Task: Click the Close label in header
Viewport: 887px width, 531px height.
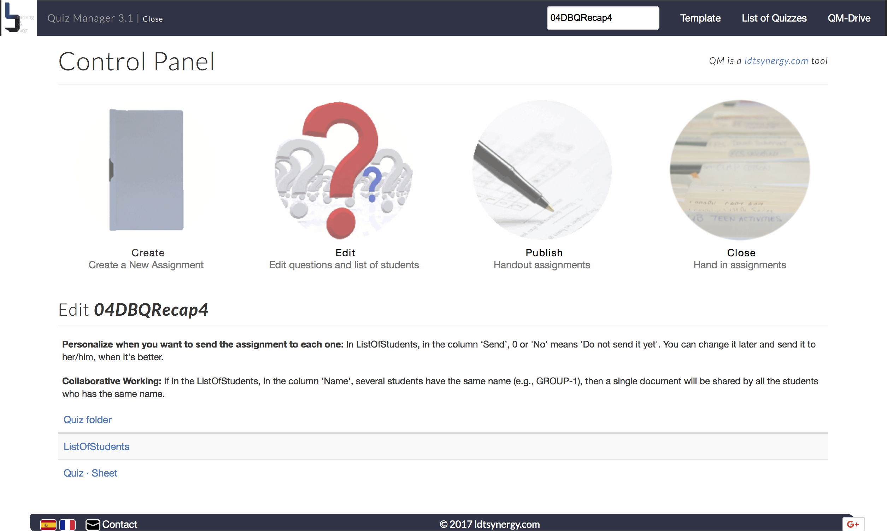Action: pos(152,19)
